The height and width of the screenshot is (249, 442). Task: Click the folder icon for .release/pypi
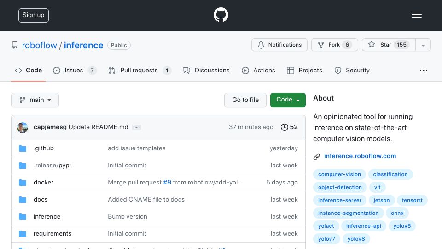23,166
